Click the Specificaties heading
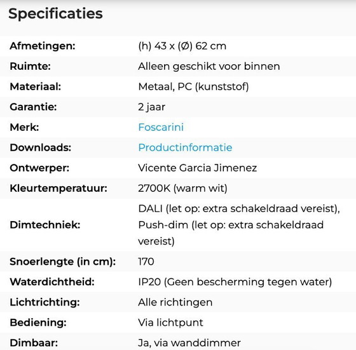Viewport: 356px width, 350px height. pos(56,13)
